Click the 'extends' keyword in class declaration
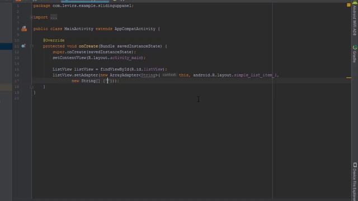Image resolution: width=358 pixels, height=201 pixels. [104, 29]
